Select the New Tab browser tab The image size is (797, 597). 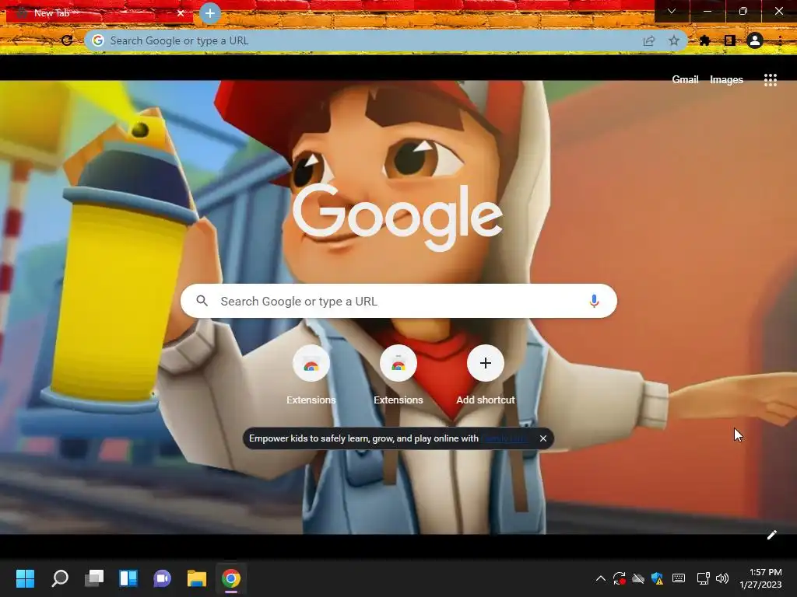click(x=100, y=13)
